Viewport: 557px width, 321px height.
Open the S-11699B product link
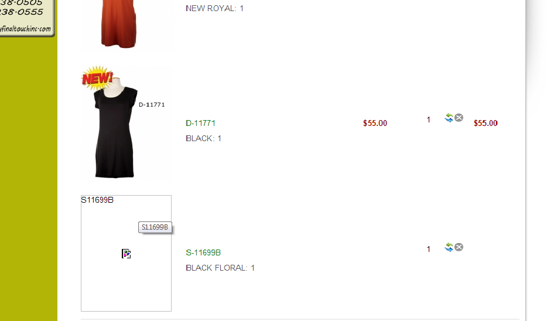tap(203, 252)
